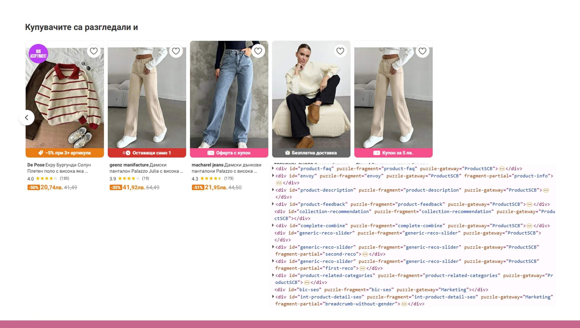Click purple new assortment badge
580x328 pixels.
38,54
